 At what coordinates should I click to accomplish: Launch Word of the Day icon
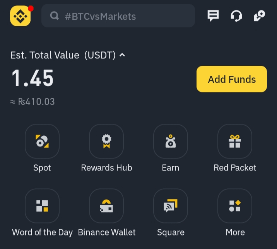coord(42,206)
